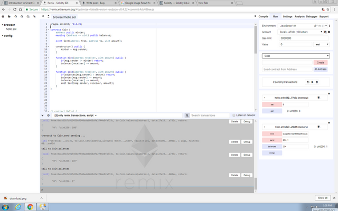Switch to the Write post - Busy browser tab
Screen dimensions: 338x211
99,3
